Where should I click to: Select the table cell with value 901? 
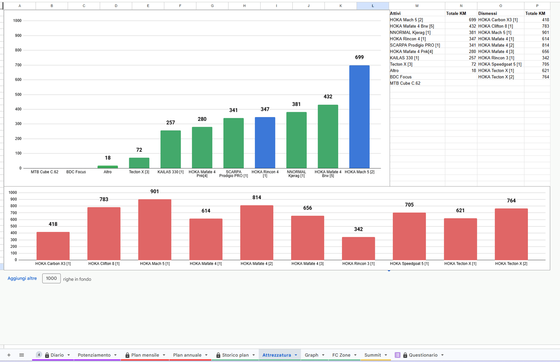pyautogui.click(x=537, y=32)
